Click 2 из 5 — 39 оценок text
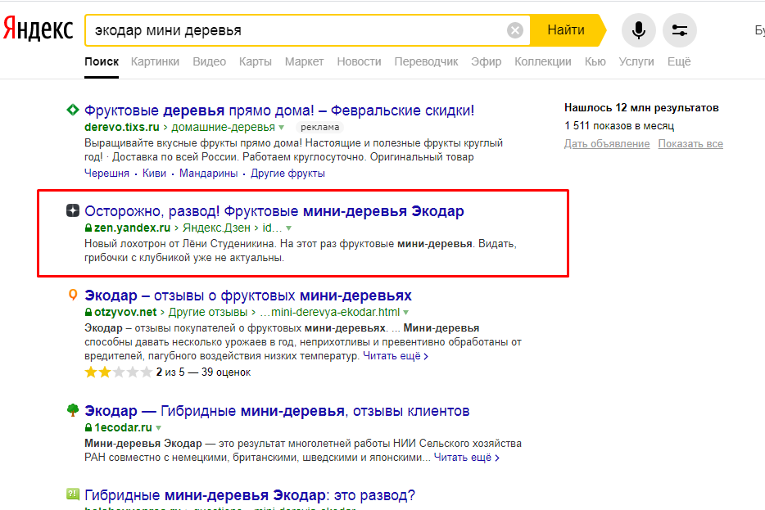Image resolution: width=765 pixels, height=510 pixels. click(x=203, y=372)
